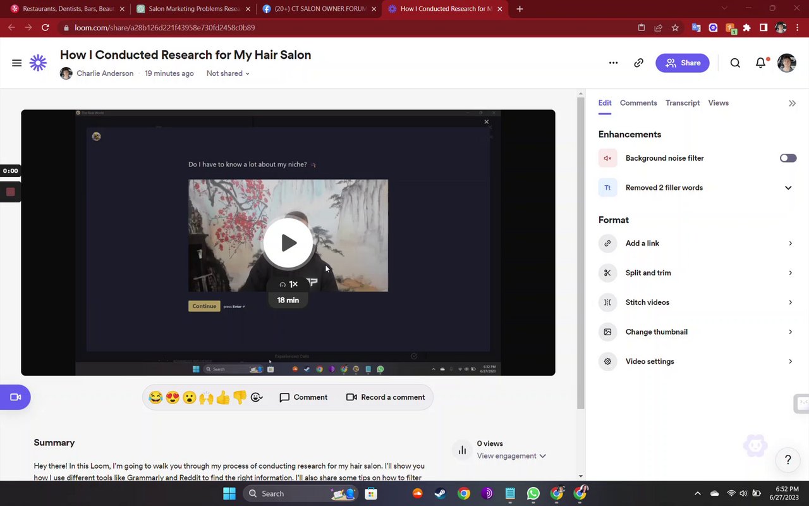Open the notifications bell

click(761, 63)
